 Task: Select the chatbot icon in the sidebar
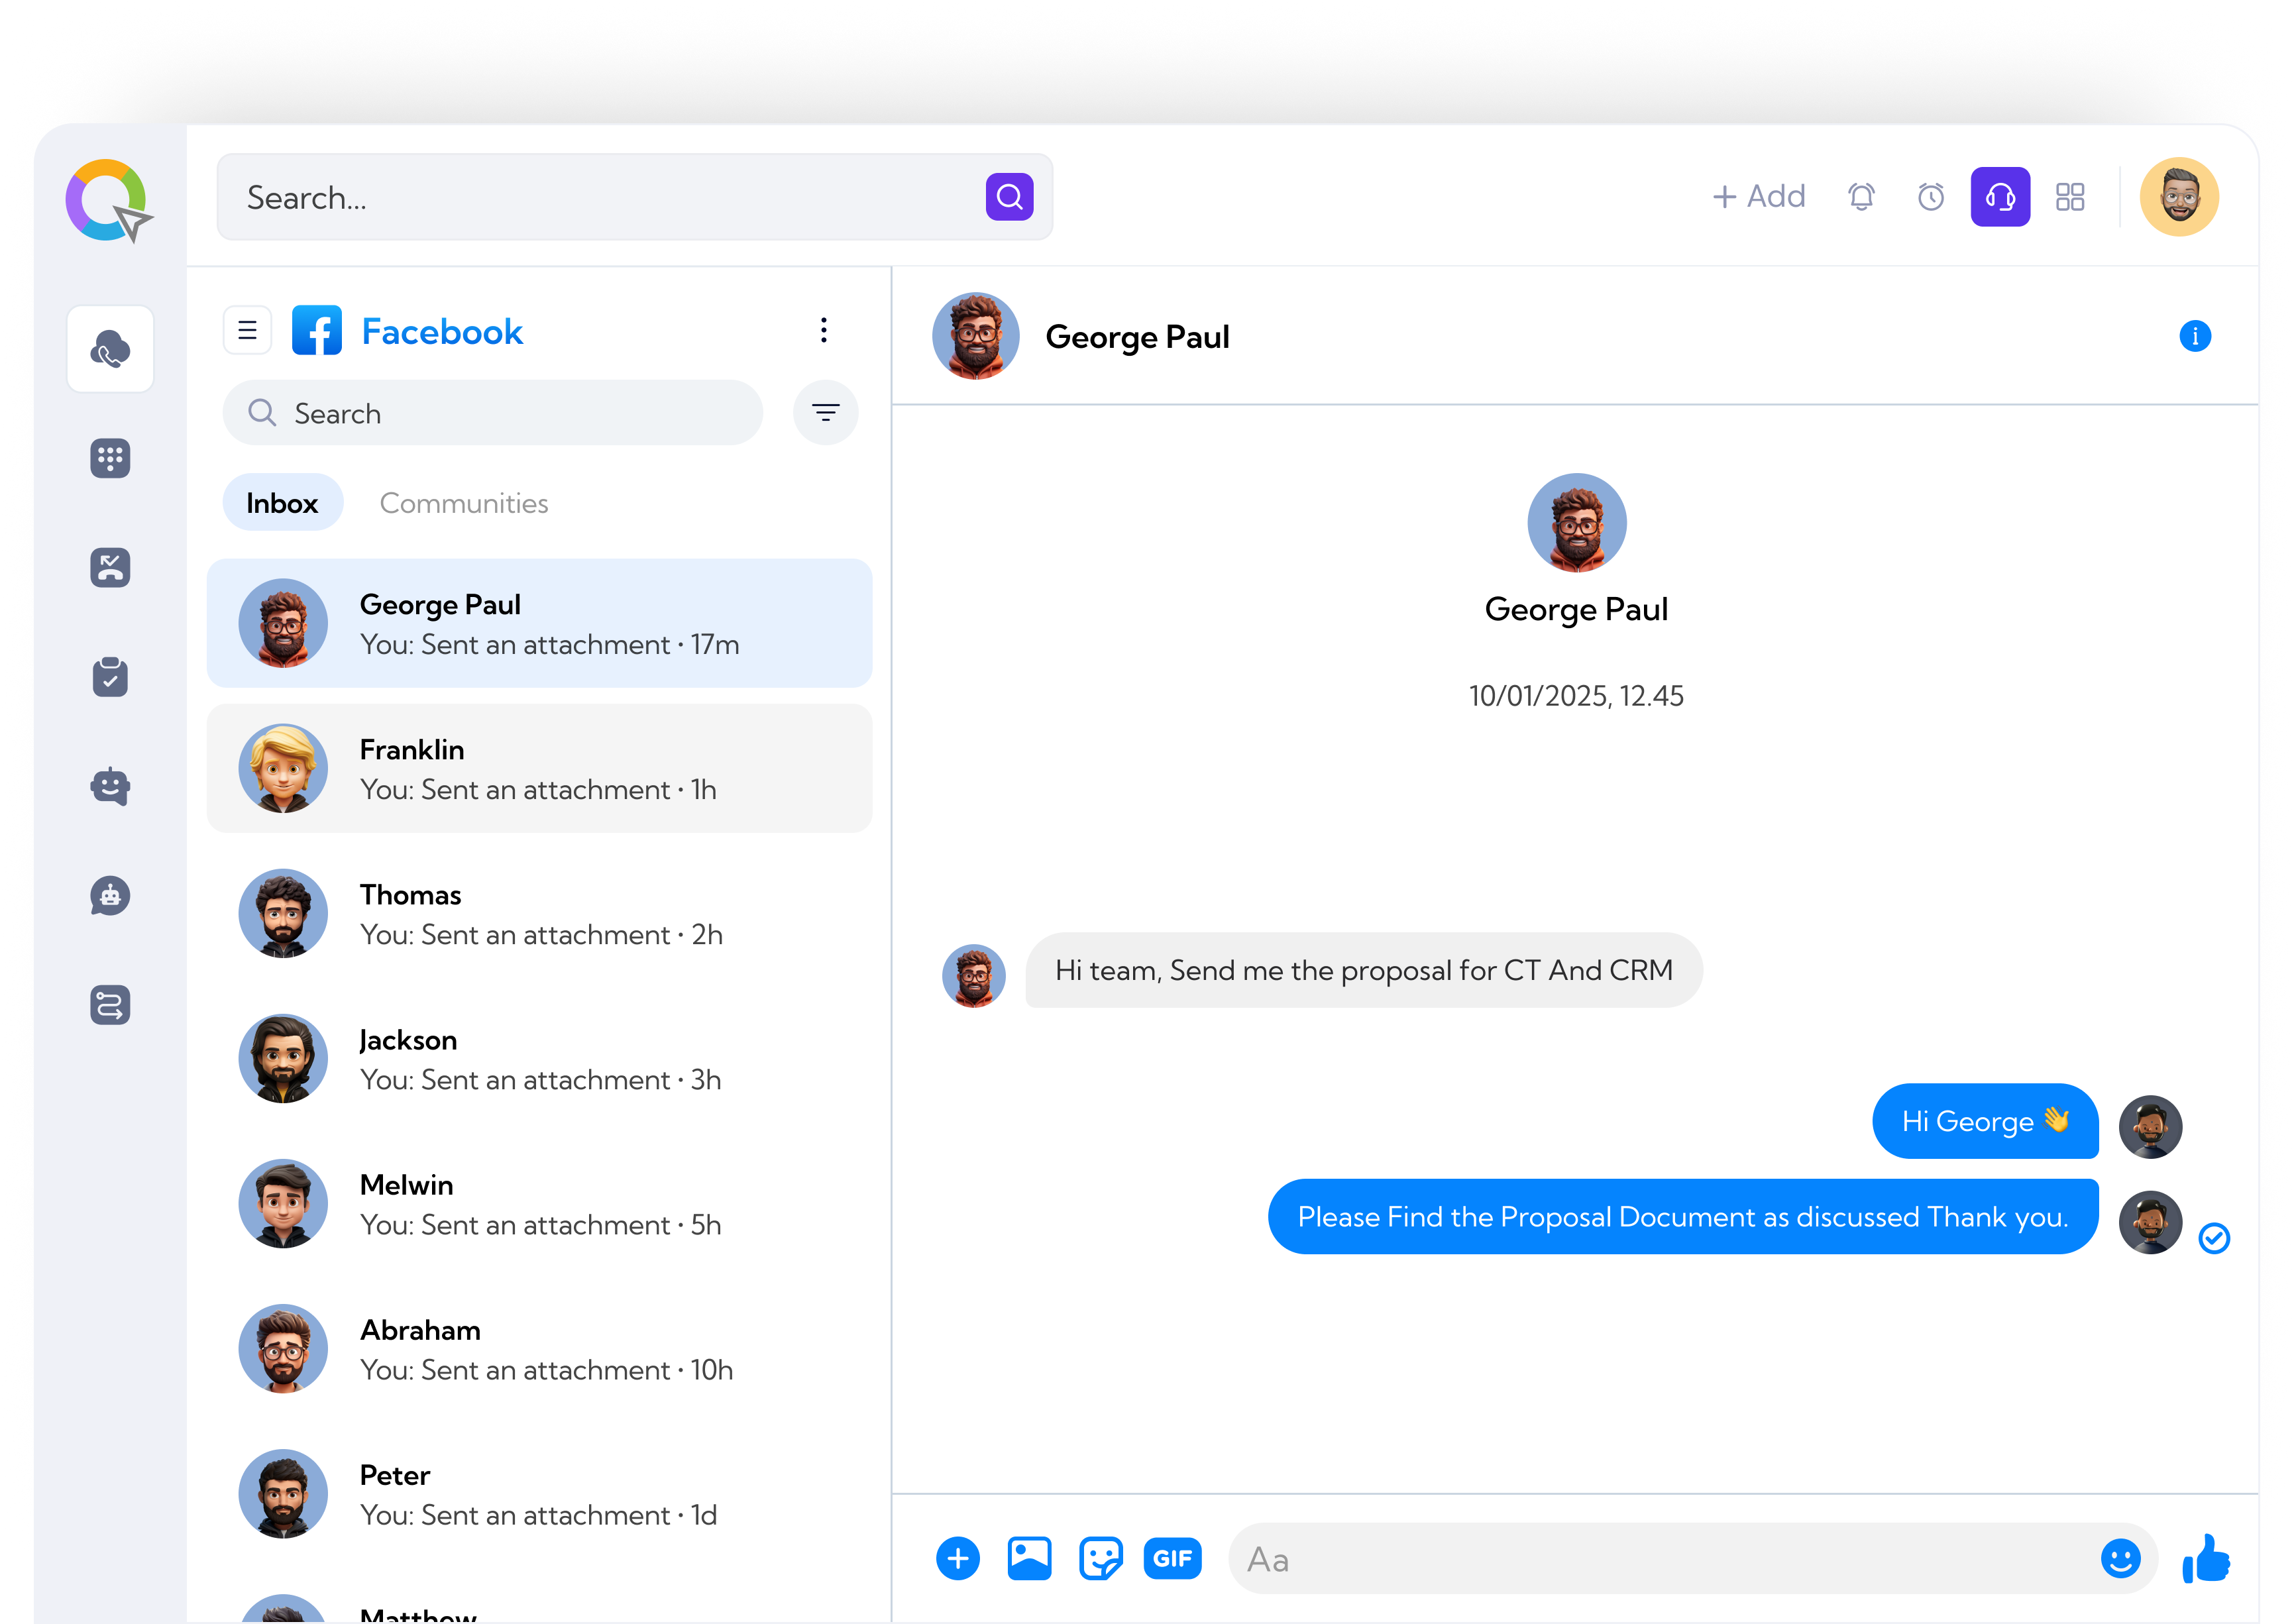tap(110, 786)
